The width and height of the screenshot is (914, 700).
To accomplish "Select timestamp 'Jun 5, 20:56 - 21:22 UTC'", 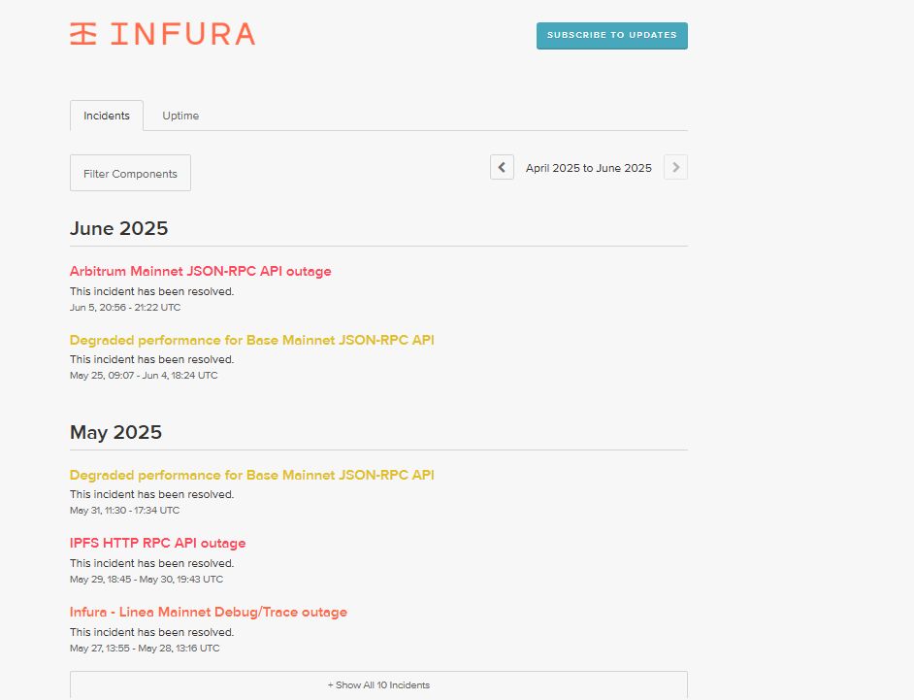I will [125, 308].
